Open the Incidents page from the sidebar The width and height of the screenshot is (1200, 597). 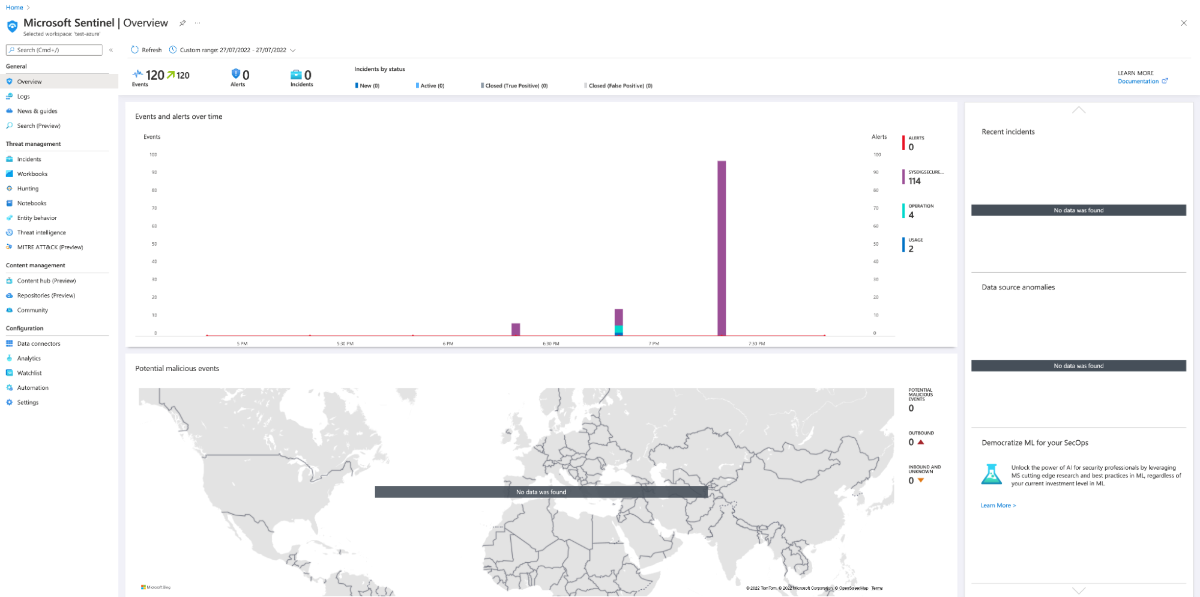(29, 159)
